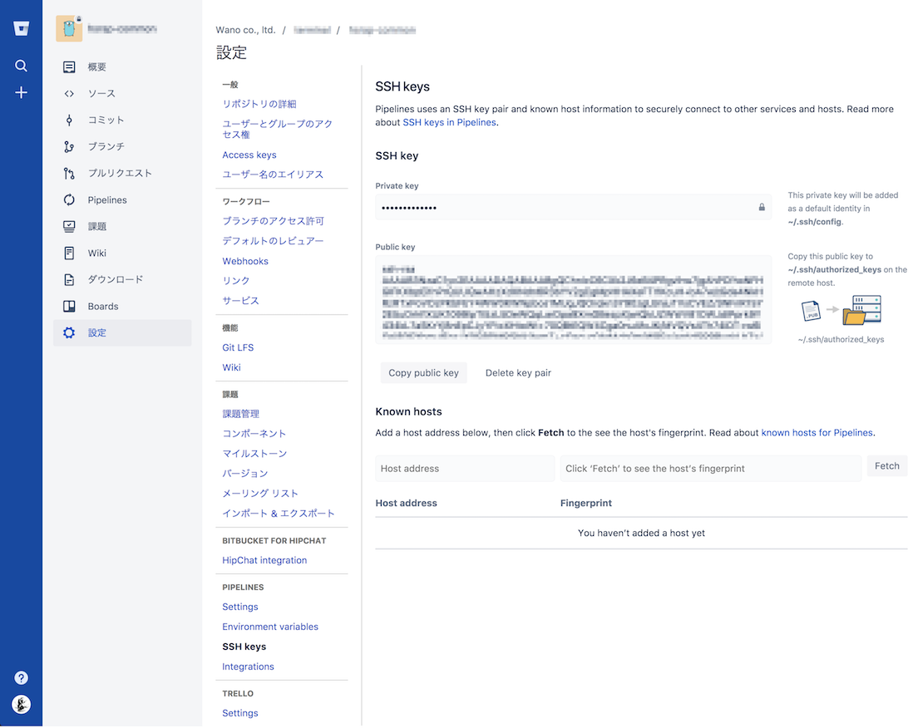Open the SSH keys in Pipelines link

click(448, 121)
